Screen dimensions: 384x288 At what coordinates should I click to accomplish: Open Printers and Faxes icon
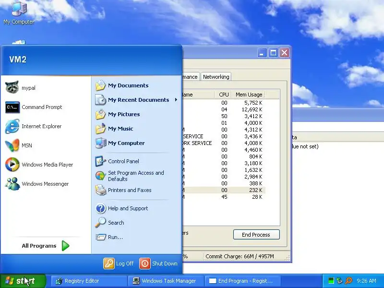100,190
